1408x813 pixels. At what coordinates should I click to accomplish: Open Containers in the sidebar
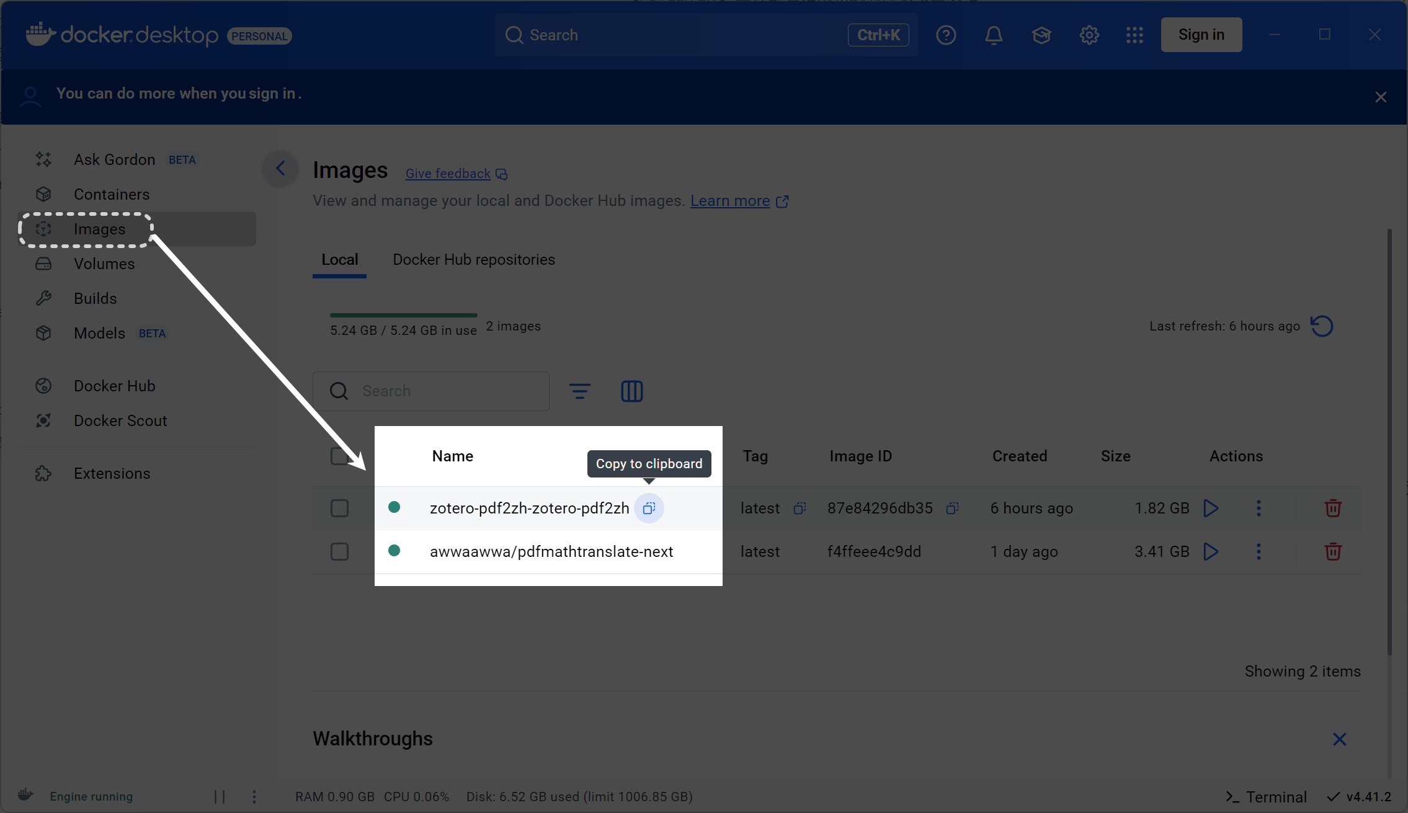point(112,195)
